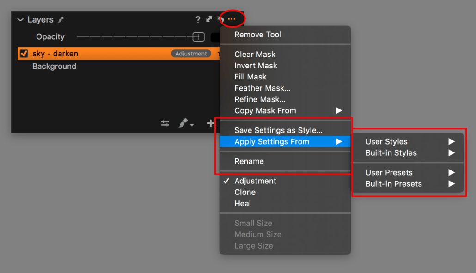This screenshot has height=273, width=476.
Task: Add a new layer with the plus icon
Action: tap(210, 123)
